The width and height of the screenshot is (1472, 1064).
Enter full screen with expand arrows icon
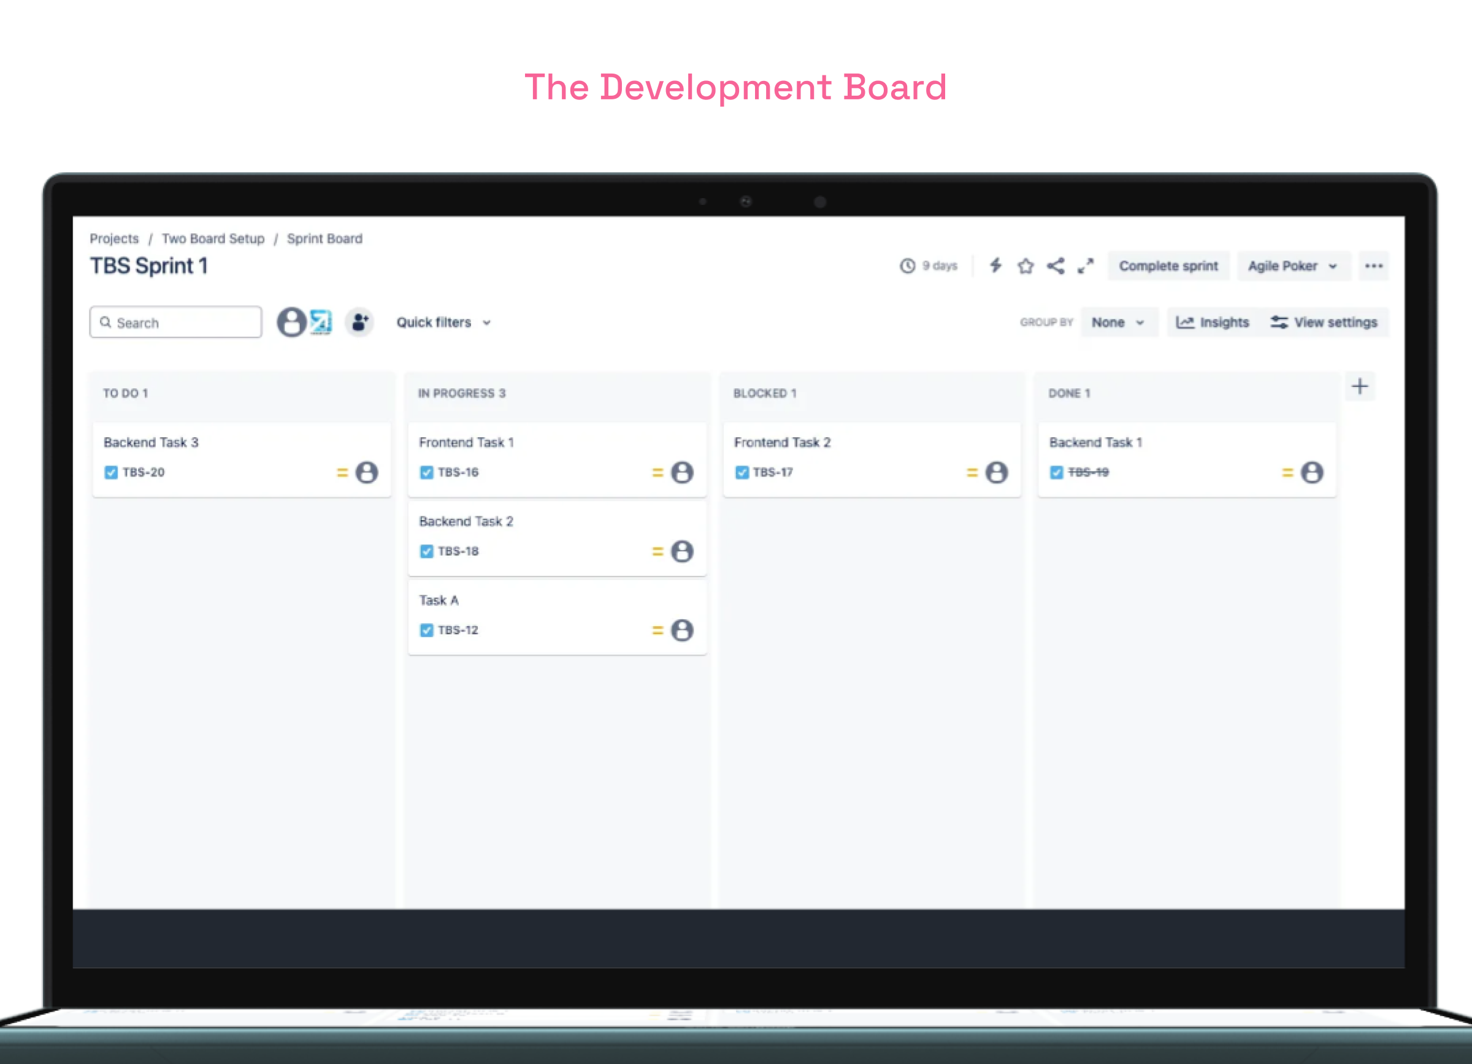coord(1085,266)
